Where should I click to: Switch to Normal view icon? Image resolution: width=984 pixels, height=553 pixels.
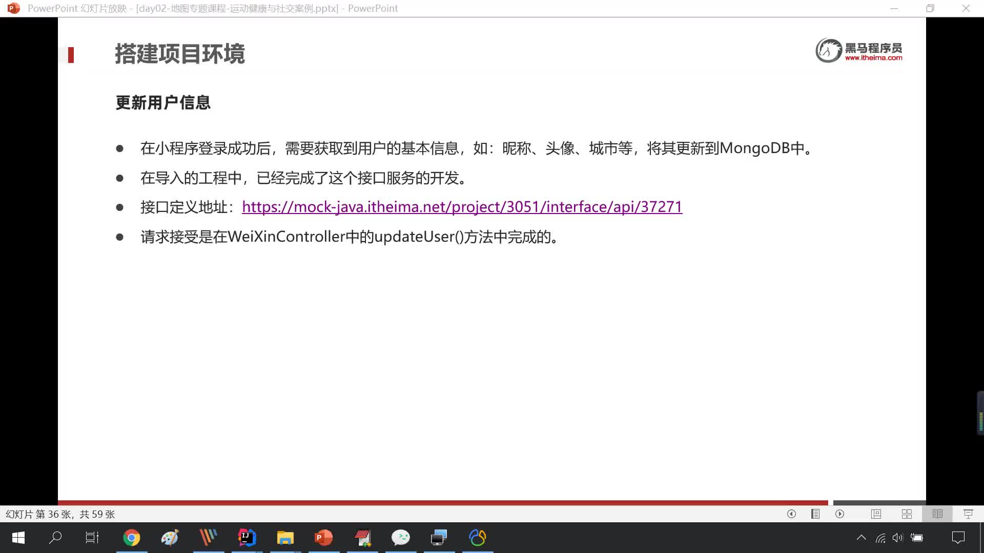[876, 514]
